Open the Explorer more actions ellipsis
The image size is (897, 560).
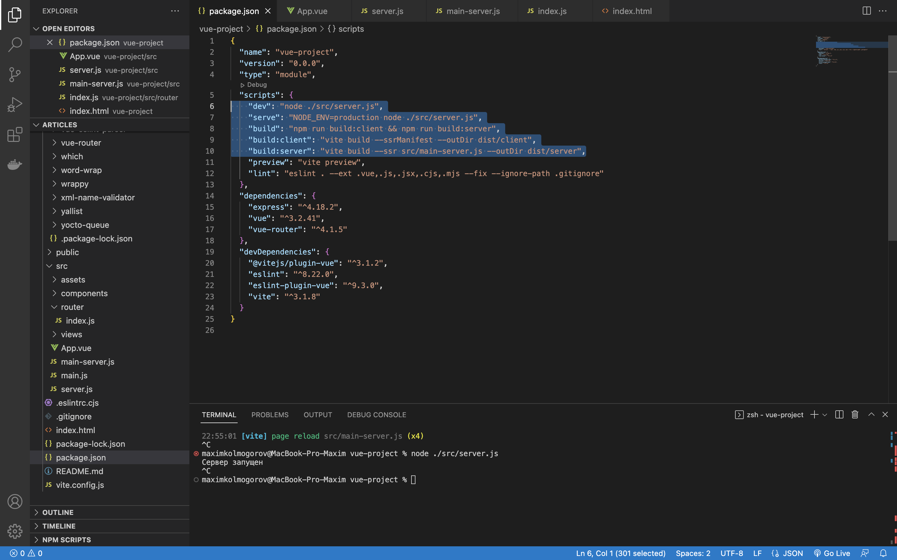[x=175, y=11]
